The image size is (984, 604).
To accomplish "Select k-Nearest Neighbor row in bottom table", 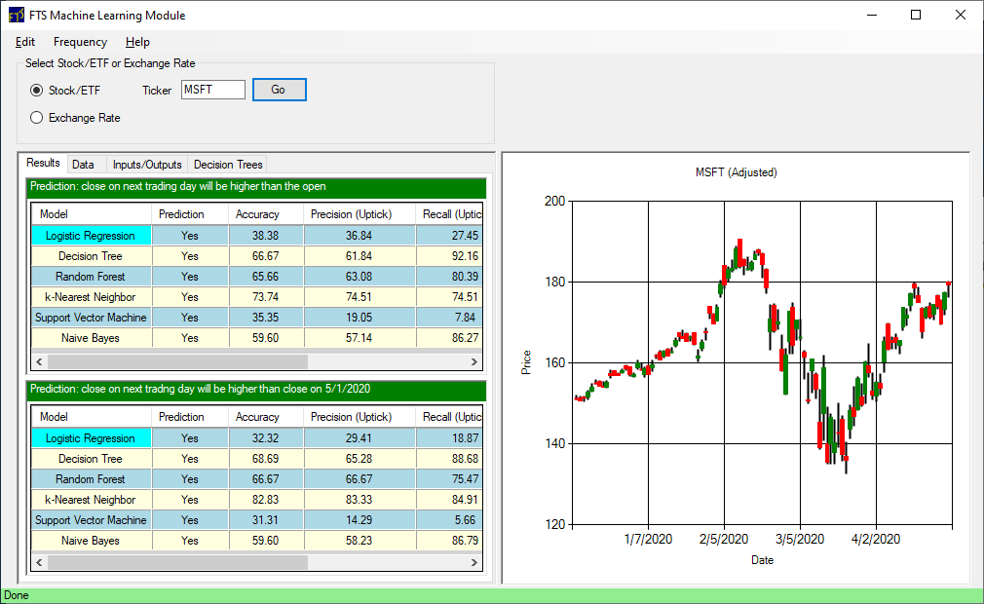I will click(x=91, y=500).
